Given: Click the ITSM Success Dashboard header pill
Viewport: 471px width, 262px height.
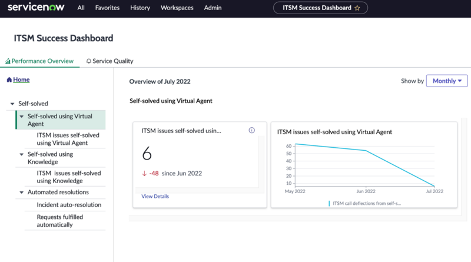Looking at the screenshot, I should point(320,8).
